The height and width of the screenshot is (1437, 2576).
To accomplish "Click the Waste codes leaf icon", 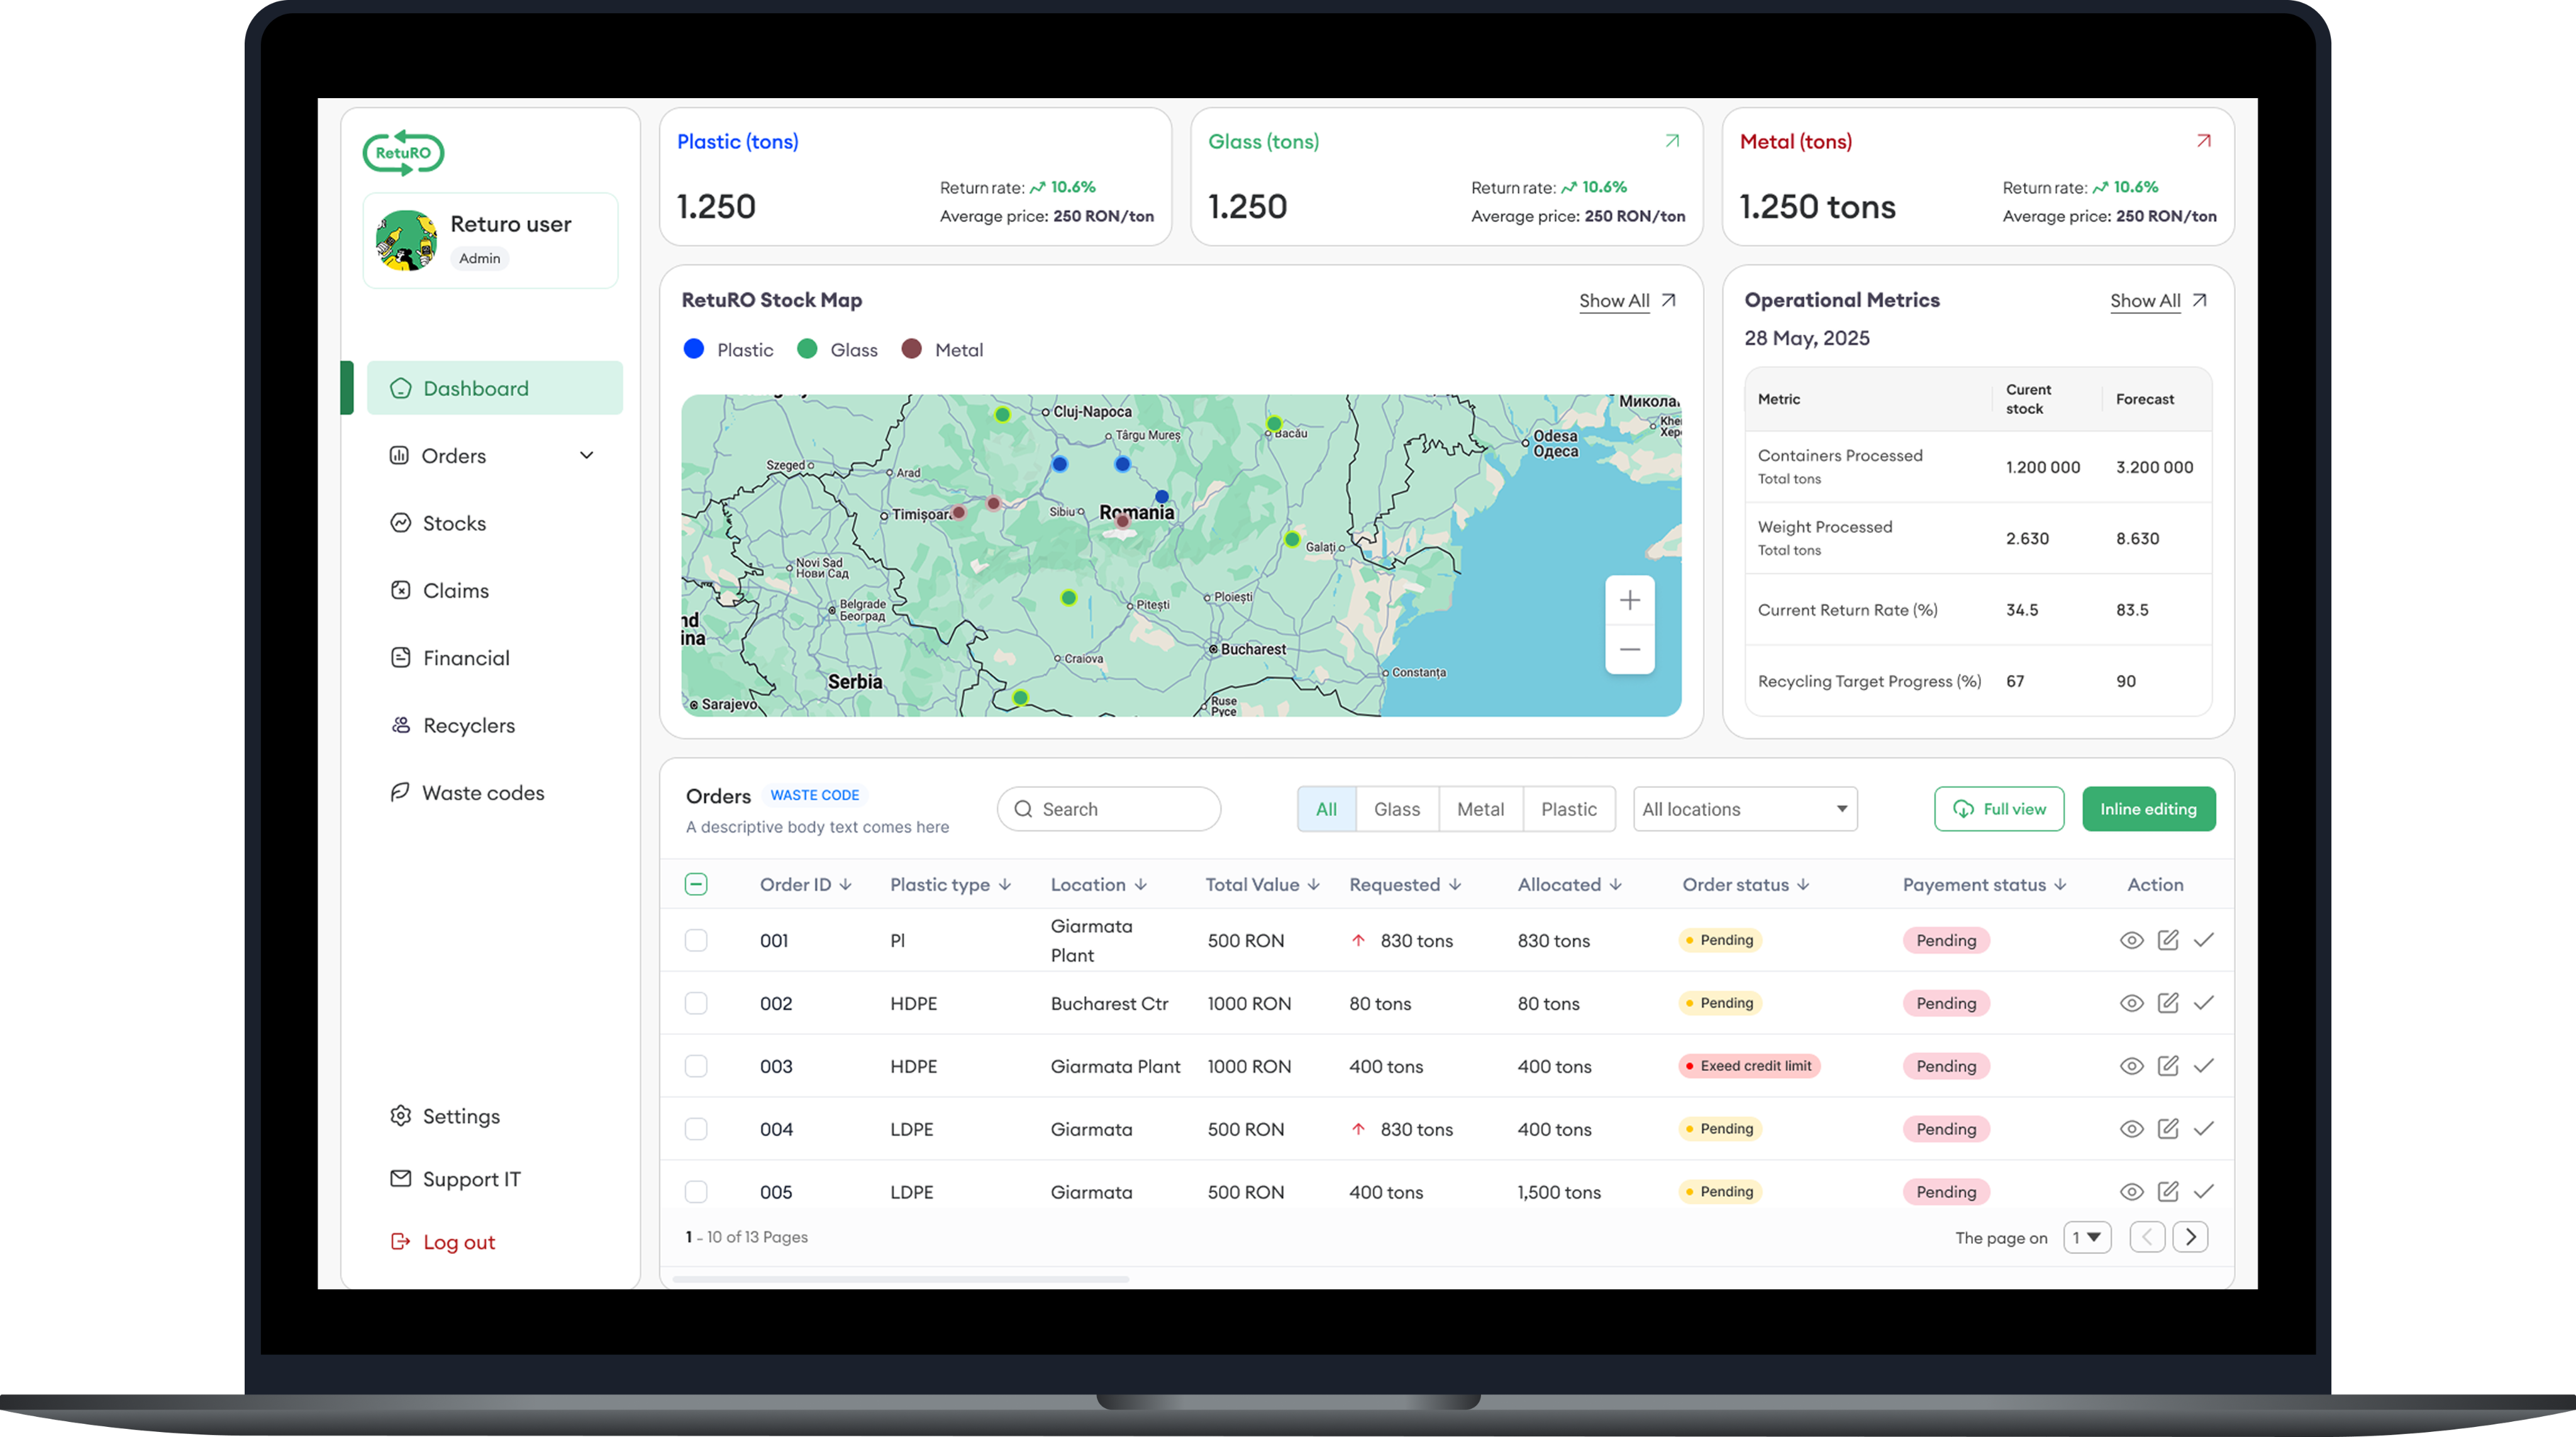I will click(x=400, y=791).
